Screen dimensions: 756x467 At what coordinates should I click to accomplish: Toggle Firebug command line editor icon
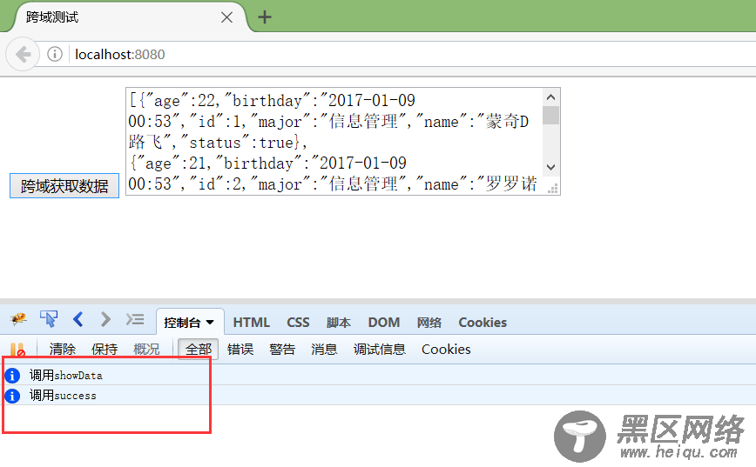[135, 319]
